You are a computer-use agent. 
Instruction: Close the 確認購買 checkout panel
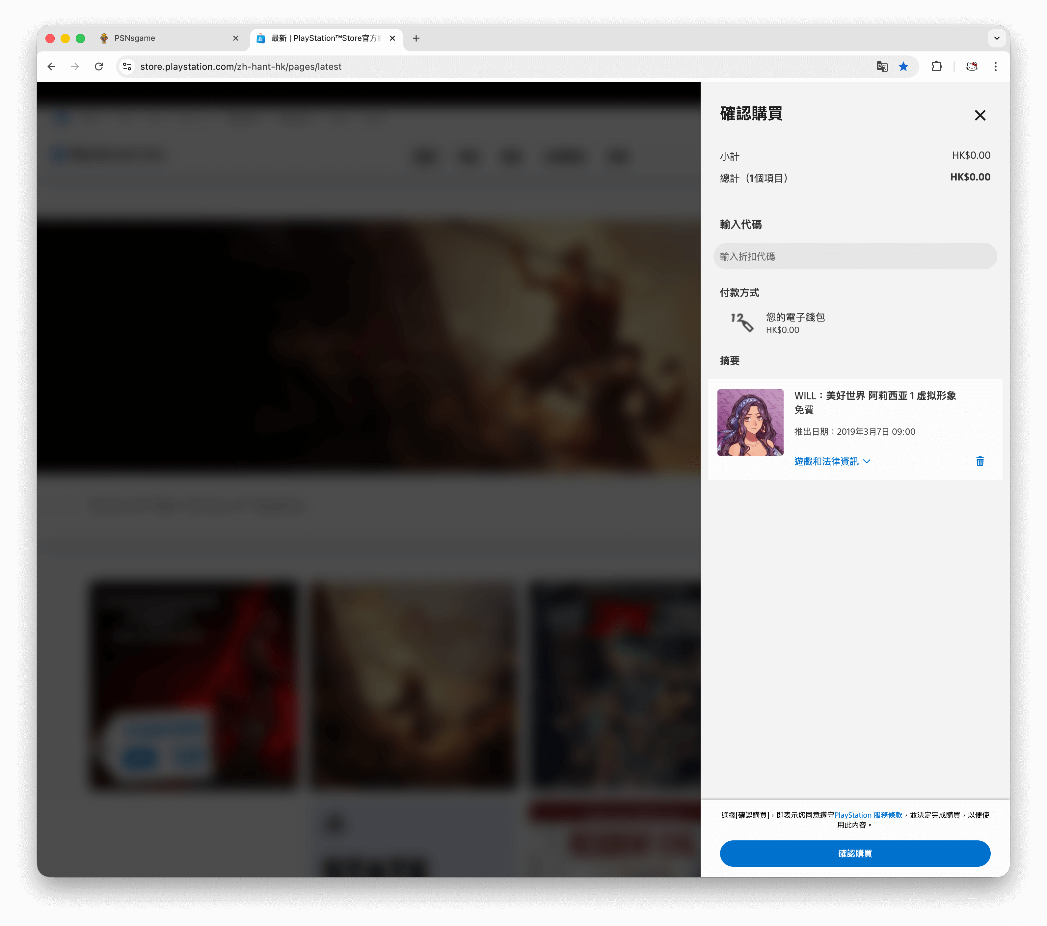tap(980, 115)
